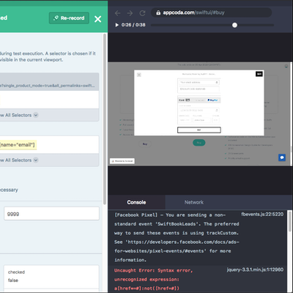Open jquery-3.3.1.min.js:1:12980 source link
Image resolution: width=293 pixels, height=293 pixels.
point(255,270)
